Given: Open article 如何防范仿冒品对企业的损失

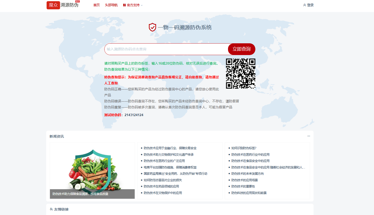Looking at the screenshot, I should tap(163, 180).
